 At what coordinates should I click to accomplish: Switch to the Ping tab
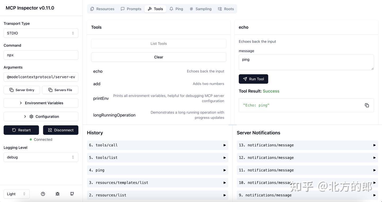click(176, 9)
